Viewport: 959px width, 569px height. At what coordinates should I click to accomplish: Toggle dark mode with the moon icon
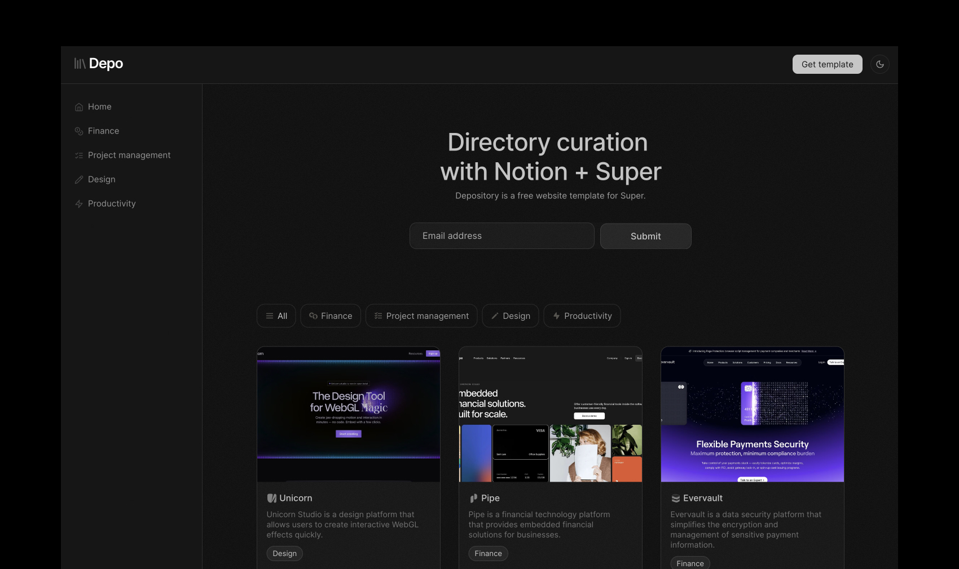point(879,64)
